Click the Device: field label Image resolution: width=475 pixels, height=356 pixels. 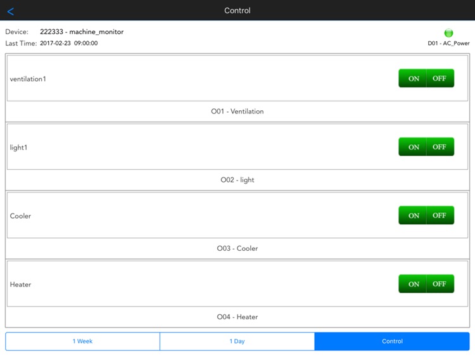pyautogui.click(x=16, y=32)
